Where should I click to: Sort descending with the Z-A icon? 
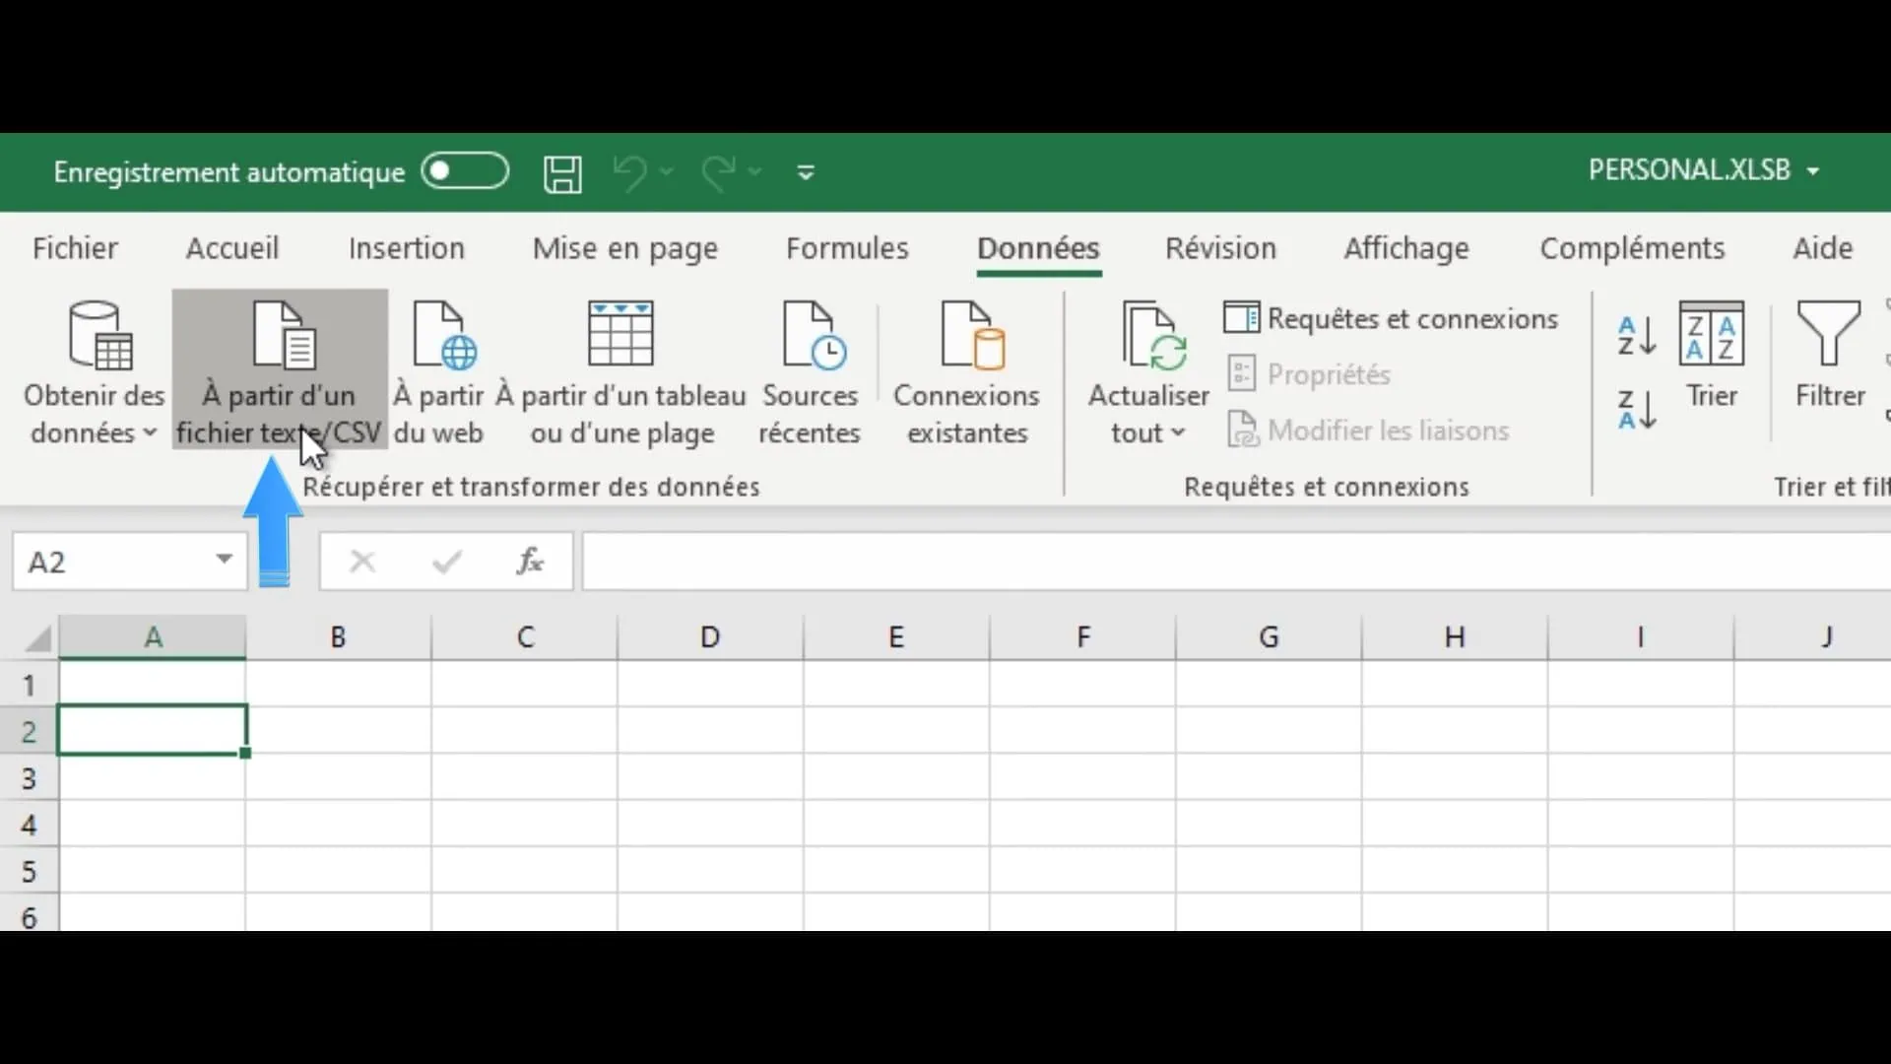pyautogui.click(x=1636, y=409)
